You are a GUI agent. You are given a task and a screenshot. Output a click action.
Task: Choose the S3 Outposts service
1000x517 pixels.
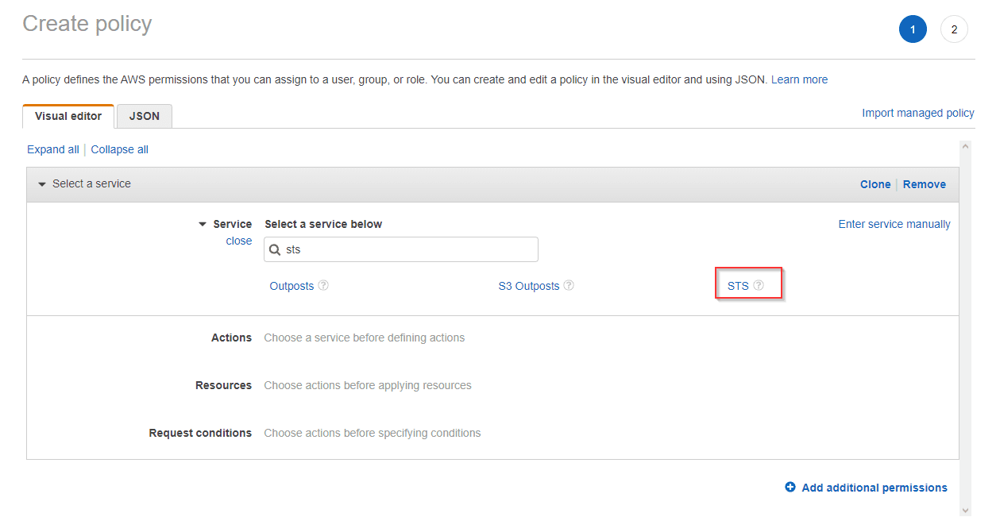pos(528,286)
